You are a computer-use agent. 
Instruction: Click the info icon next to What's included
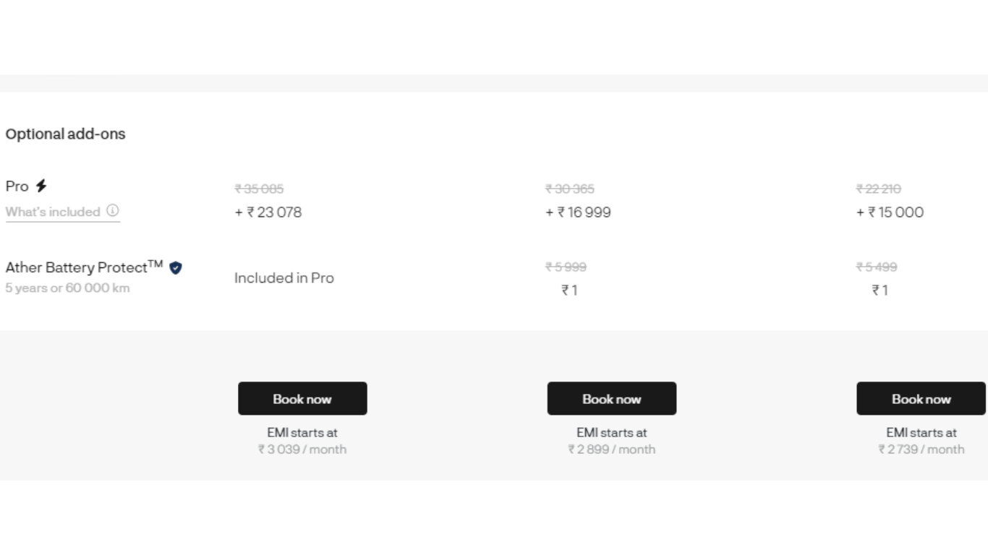pyautogui.click(x=112, y=211)
